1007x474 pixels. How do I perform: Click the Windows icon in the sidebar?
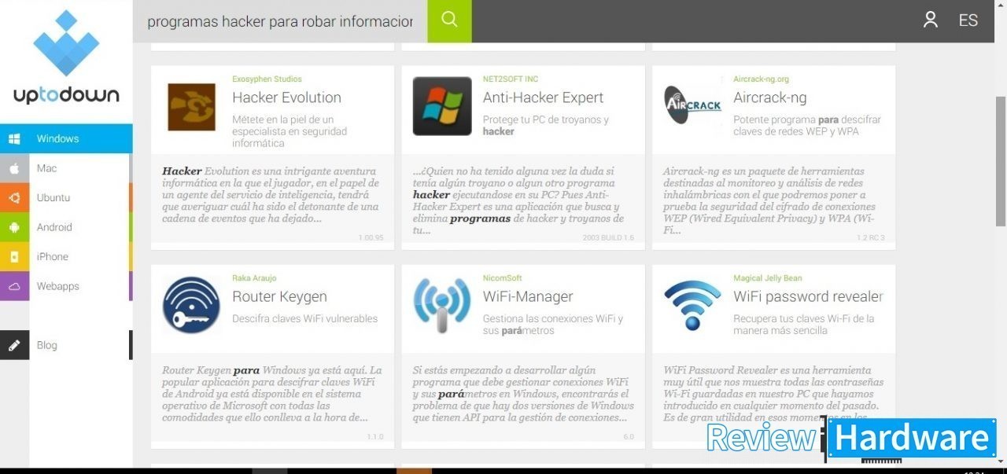14,139
